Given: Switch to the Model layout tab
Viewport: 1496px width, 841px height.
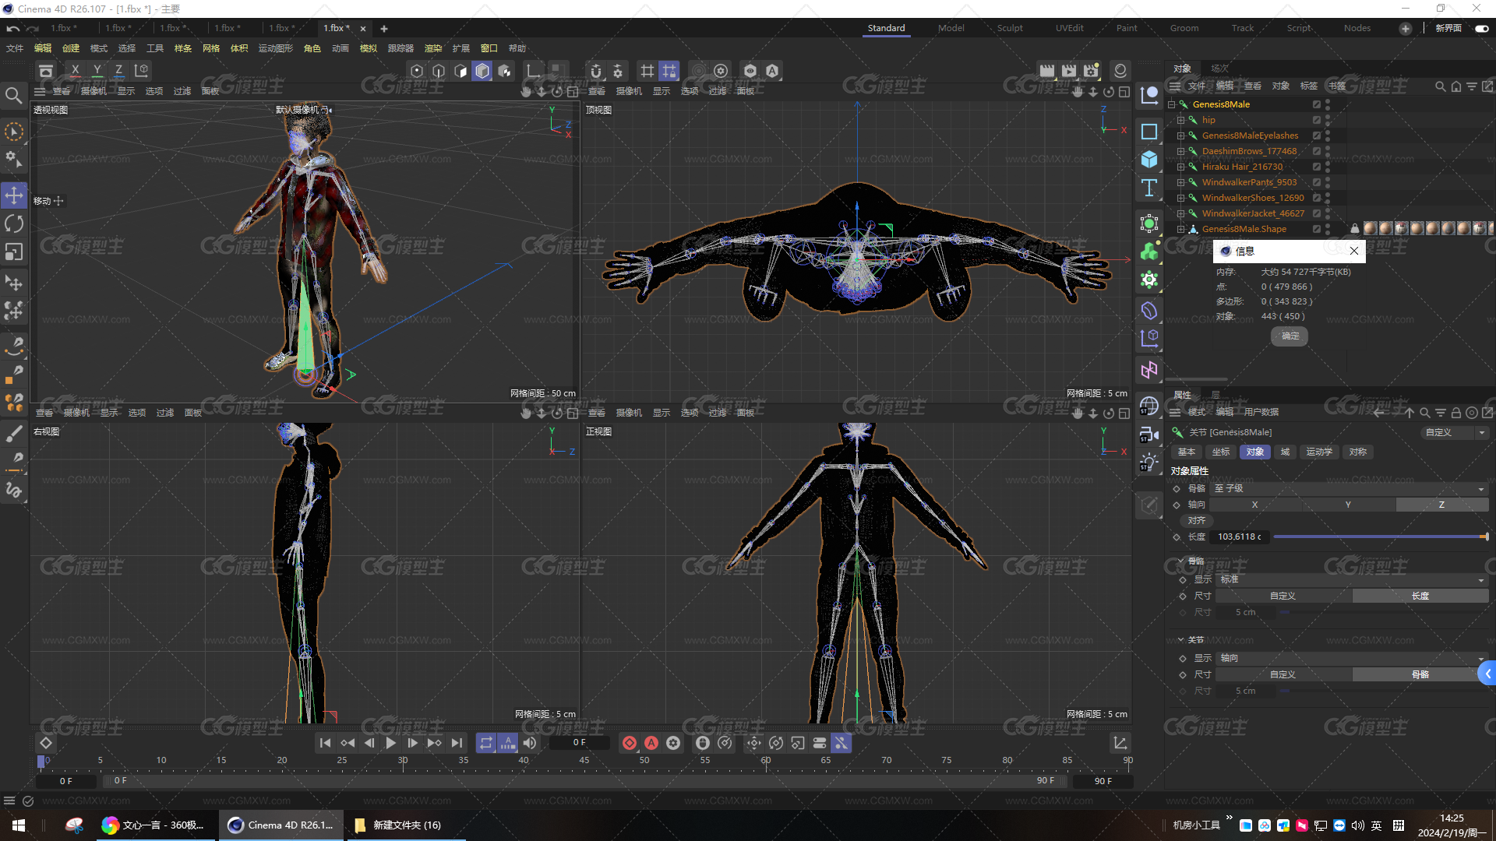Looking at the screenshot, I should point(951,28).
